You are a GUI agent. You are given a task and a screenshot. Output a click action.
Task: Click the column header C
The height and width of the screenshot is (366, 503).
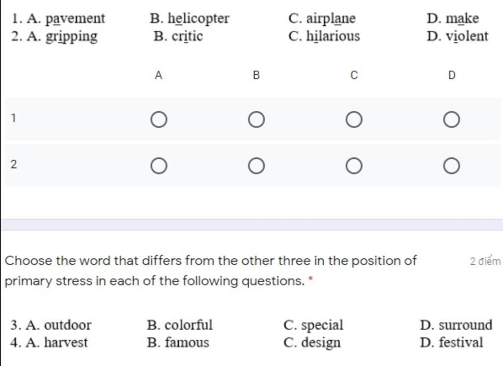click(x=354, y=75)
